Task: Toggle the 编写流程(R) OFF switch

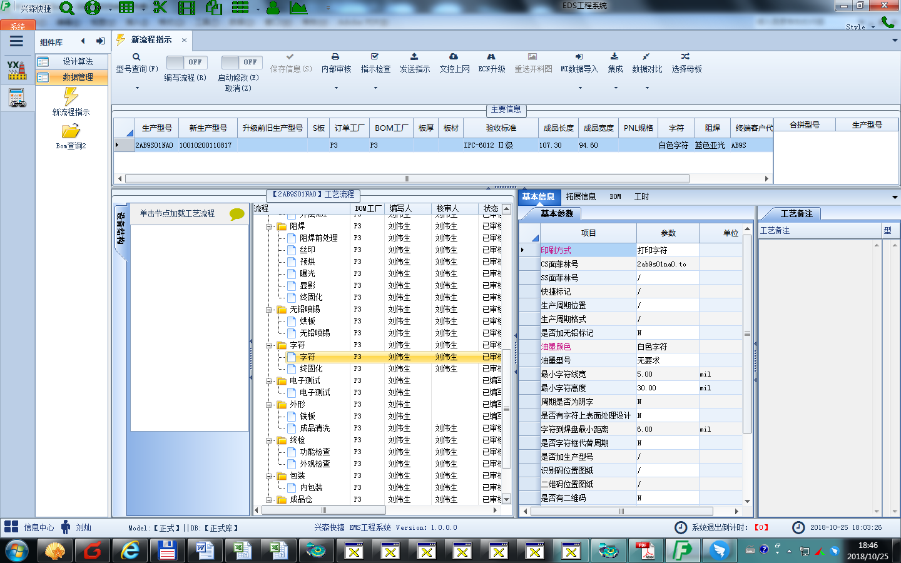Action: [x=188, y=62]
